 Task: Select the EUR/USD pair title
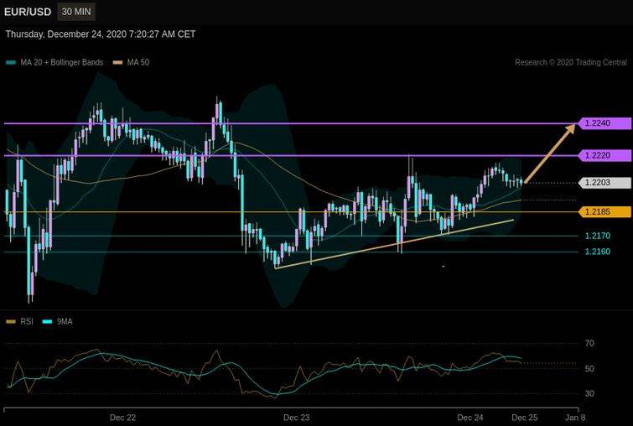click(x=28, y=12)
